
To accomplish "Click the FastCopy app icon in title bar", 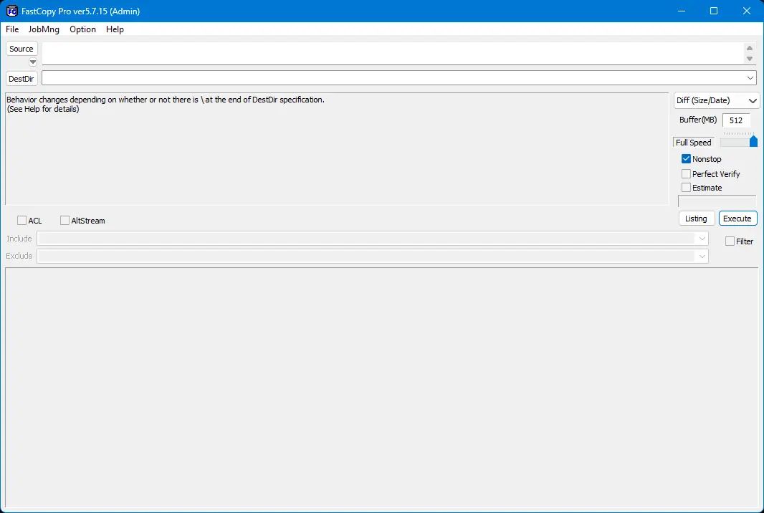I will (11, 11).
